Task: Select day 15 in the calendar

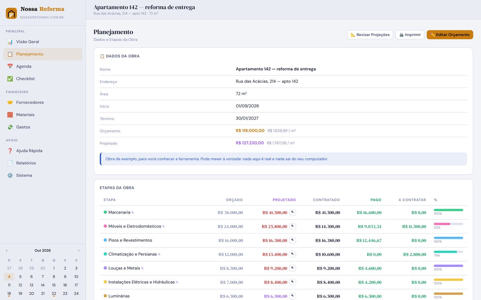Action: click(x=54, y=285)
